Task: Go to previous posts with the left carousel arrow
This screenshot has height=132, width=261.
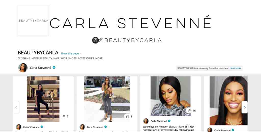Action: (16, 107)
